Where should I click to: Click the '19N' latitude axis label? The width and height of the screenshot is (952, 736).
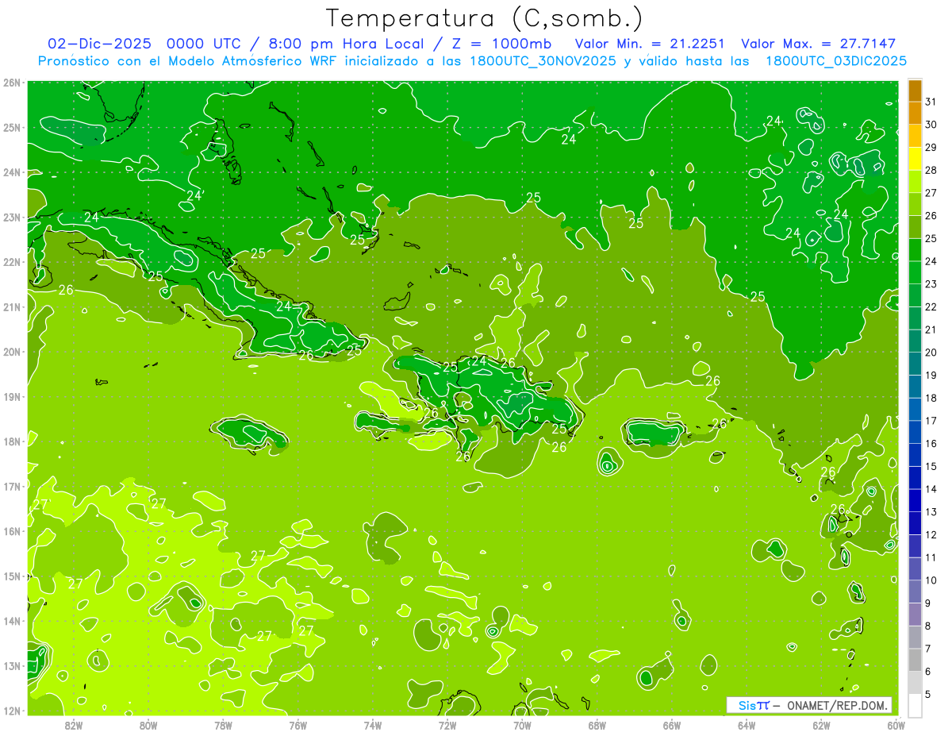[12, 396]
